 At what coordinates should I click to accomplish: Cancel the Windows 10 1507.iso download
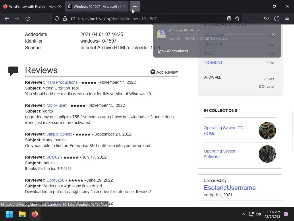273,35
